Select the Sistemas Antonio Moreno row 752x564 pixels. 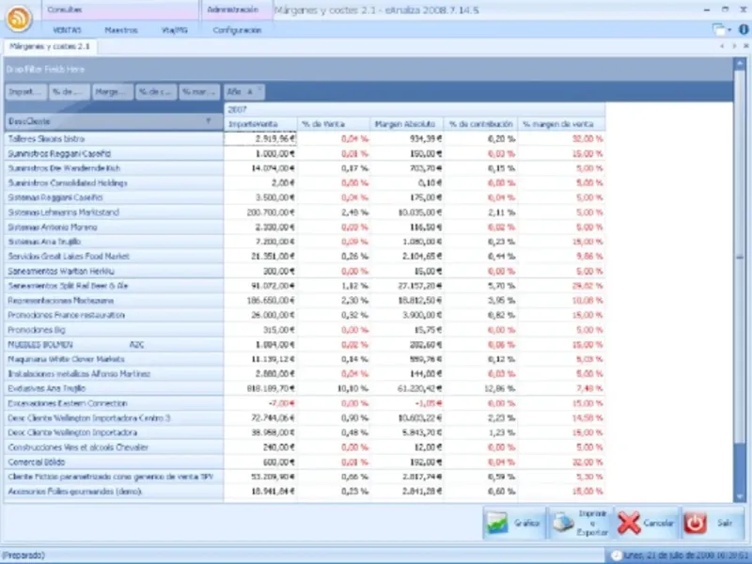[x=113, y=227]
